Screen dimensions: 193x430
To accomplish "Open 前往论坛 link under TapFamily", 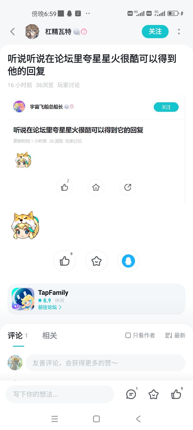I will pos(50,307).
